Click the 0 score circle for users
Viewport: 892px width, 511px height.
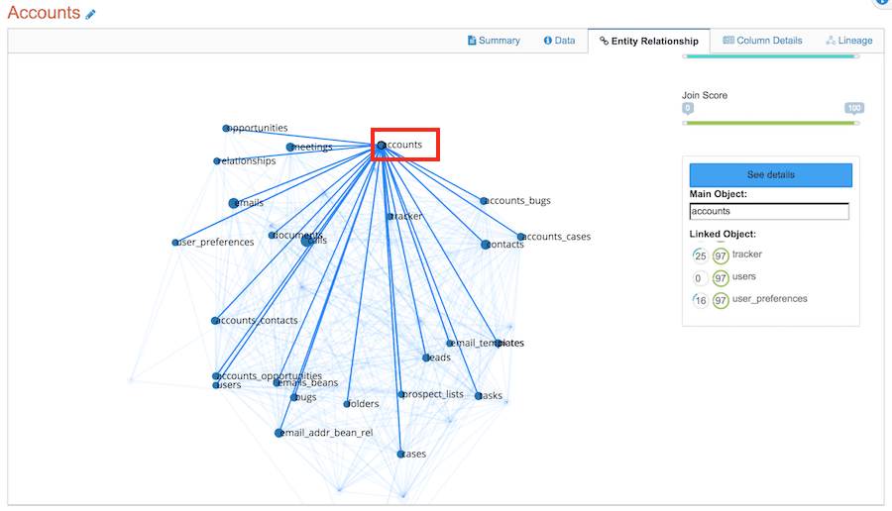click(x=700, y=278)
